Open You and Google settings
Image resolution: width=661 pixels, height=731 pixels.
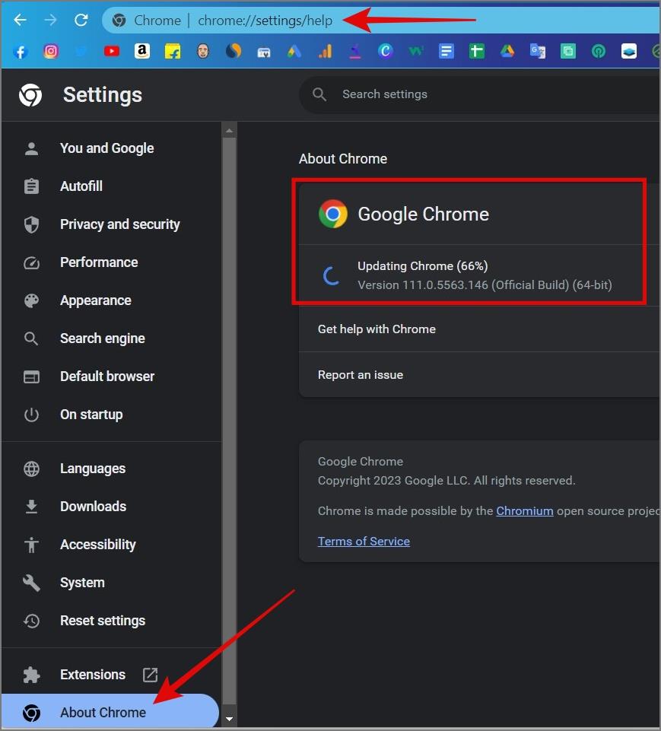pyautogui.click(x=111, y=148)
